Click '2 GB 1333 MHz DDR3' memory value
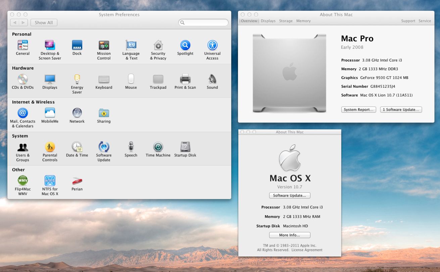This screenshot has width=440, height=272. pos(378,69)
